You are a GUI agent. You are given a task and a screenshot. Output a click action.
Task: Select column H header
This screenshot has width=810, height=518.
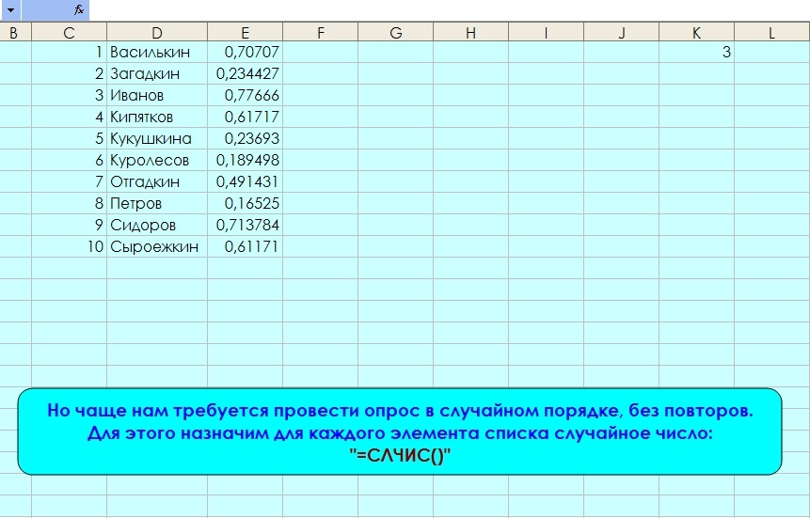coord(470,33)
